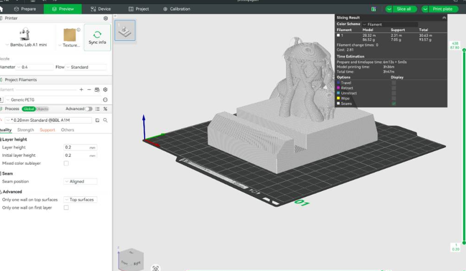The height and width of the screenshot is (271, 466).
Task: Click the vertical layer slider track
Action: pos(464,147)
